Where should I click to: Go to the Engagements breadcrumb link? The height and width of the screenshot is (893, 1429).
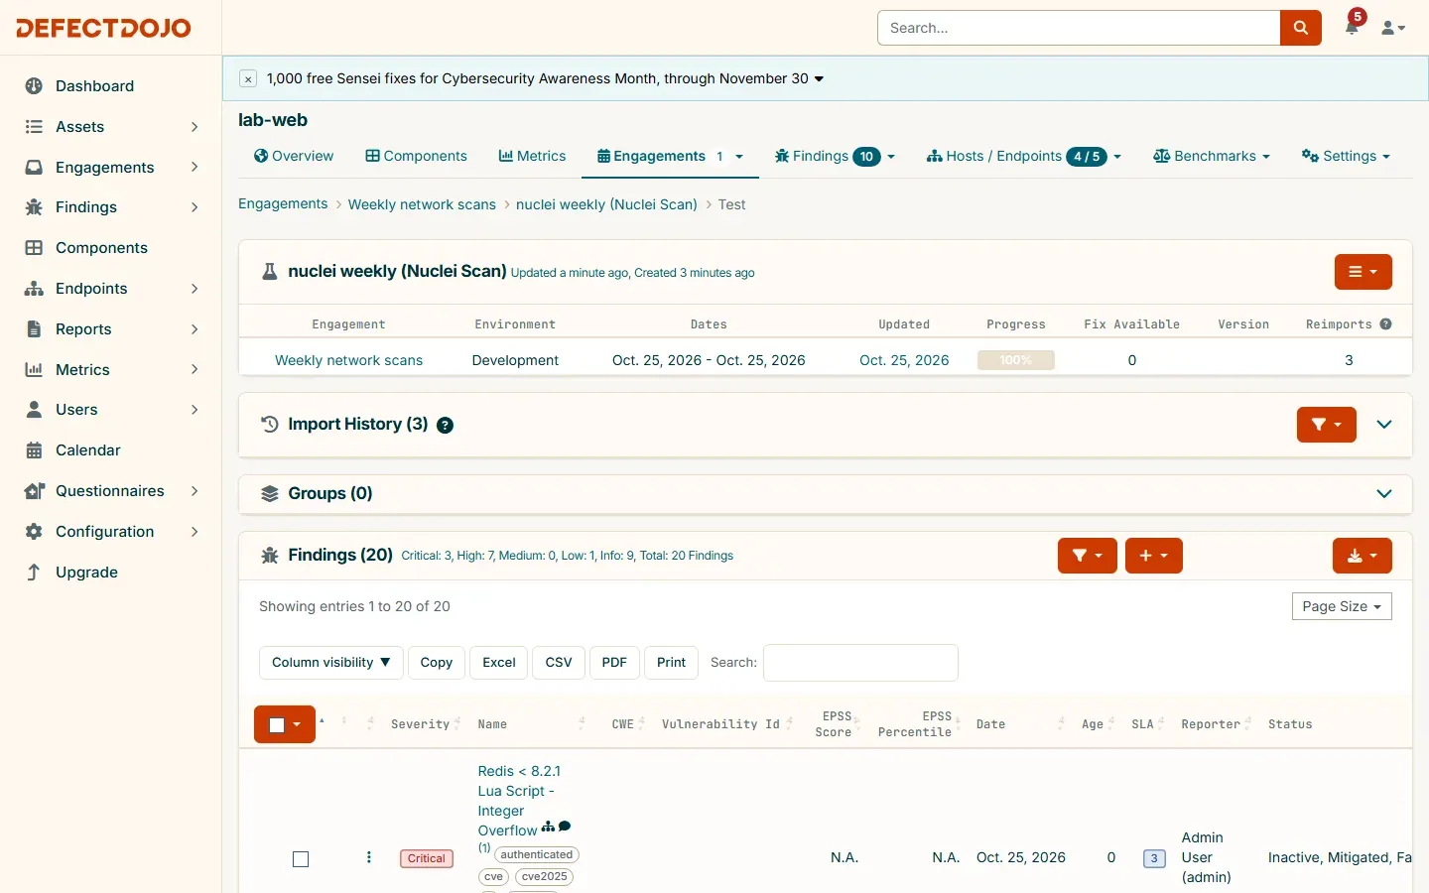pos(283,204)
